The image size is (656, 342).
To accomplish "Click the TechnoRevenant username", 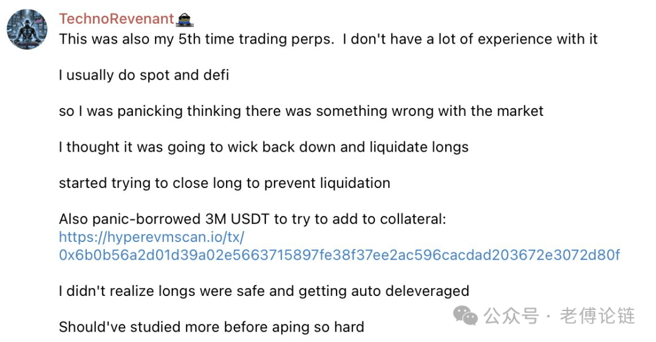I will (116, 19).
